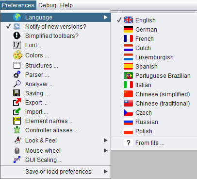Choose Polish language

[x=154, y=131]
